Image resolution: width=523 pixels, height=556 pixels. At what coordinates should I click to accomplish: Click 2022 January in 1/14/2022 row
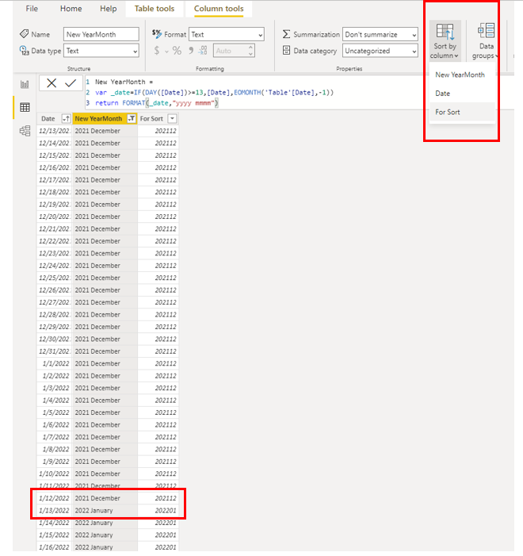coord(105,523)
